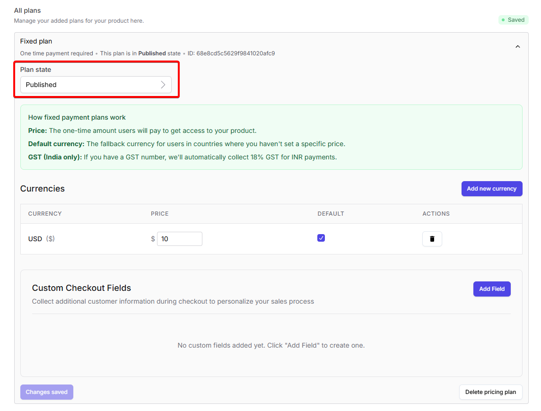The image size is (541, 411).
Task: Select the USD ($) currency label
Action: point(41,239)
